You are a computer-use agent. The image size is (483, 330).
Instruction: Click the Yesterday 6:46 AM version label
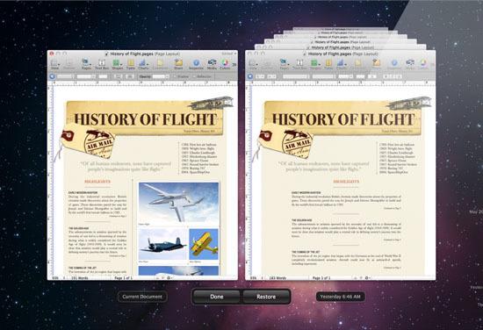pos(340,297)
